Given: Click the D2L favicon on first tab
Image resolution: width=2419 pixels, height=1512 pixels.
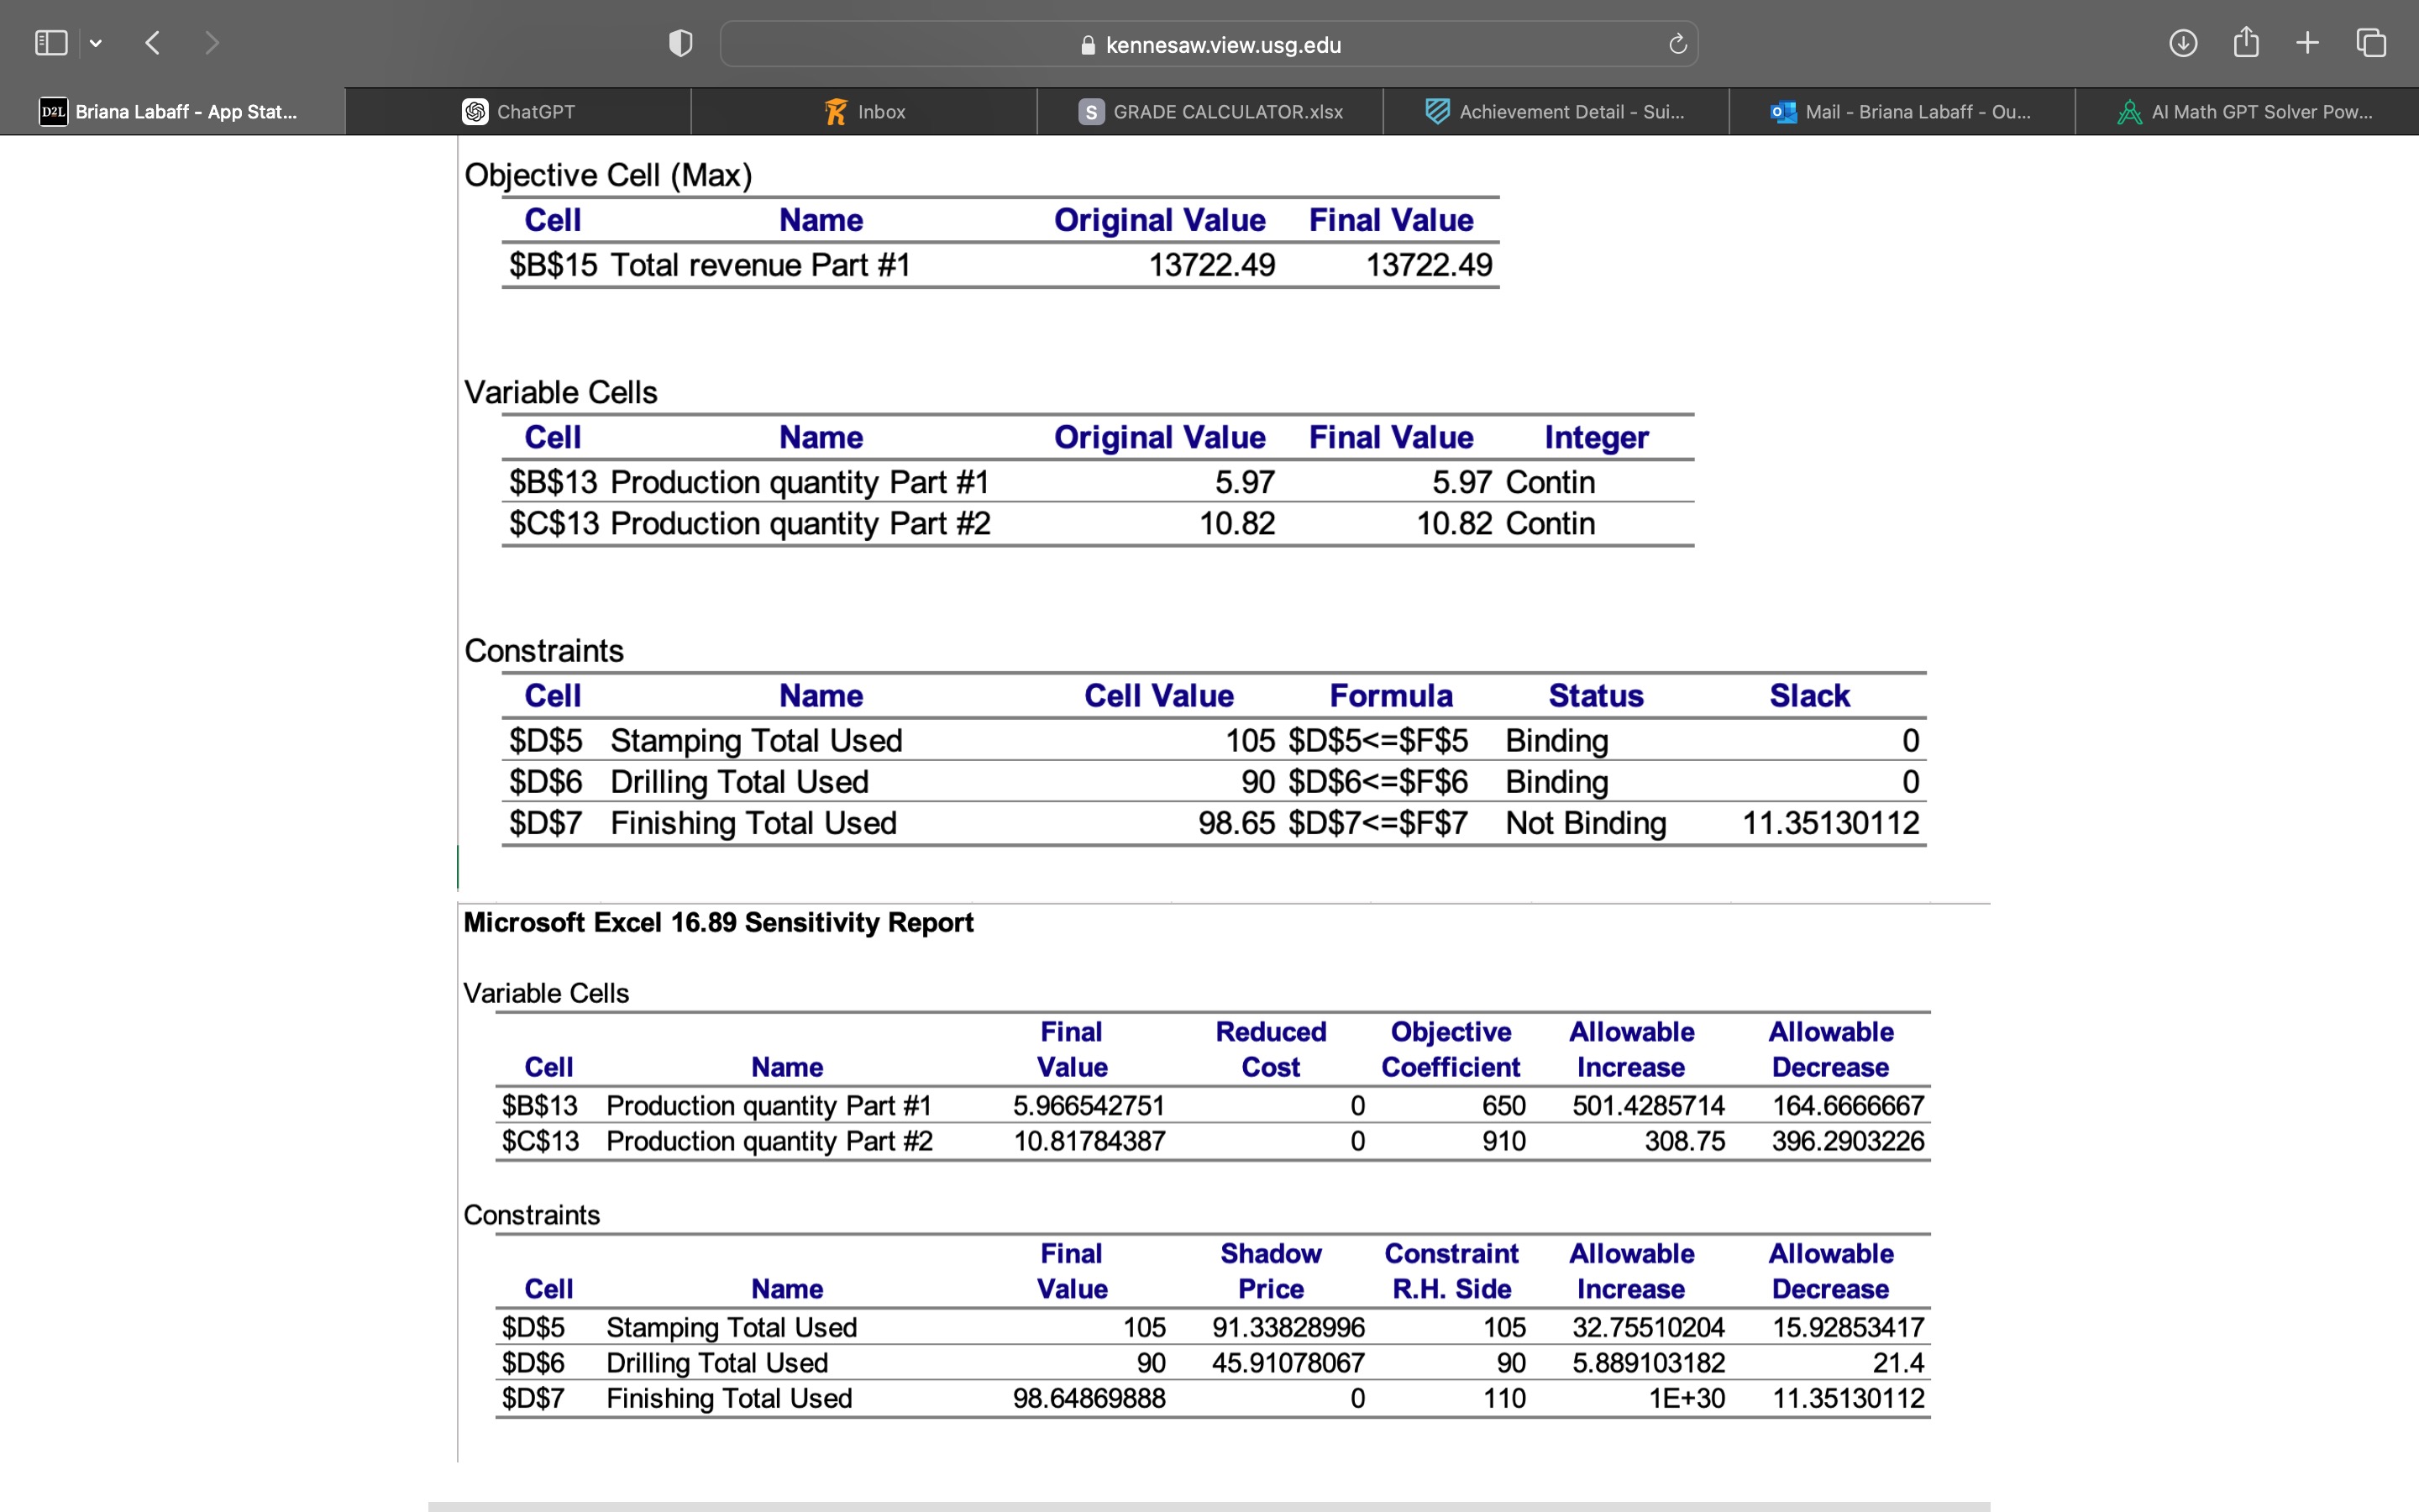Looking at the screenshot, I should pyautogui.click(x=53, y=112).
